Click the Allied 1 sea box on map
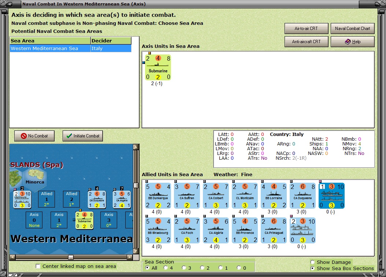The image size is (386, 277). click(47, 199)
